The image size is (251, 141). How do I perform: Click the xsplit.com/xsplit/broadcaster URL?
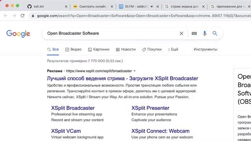(x=99, y=71)
